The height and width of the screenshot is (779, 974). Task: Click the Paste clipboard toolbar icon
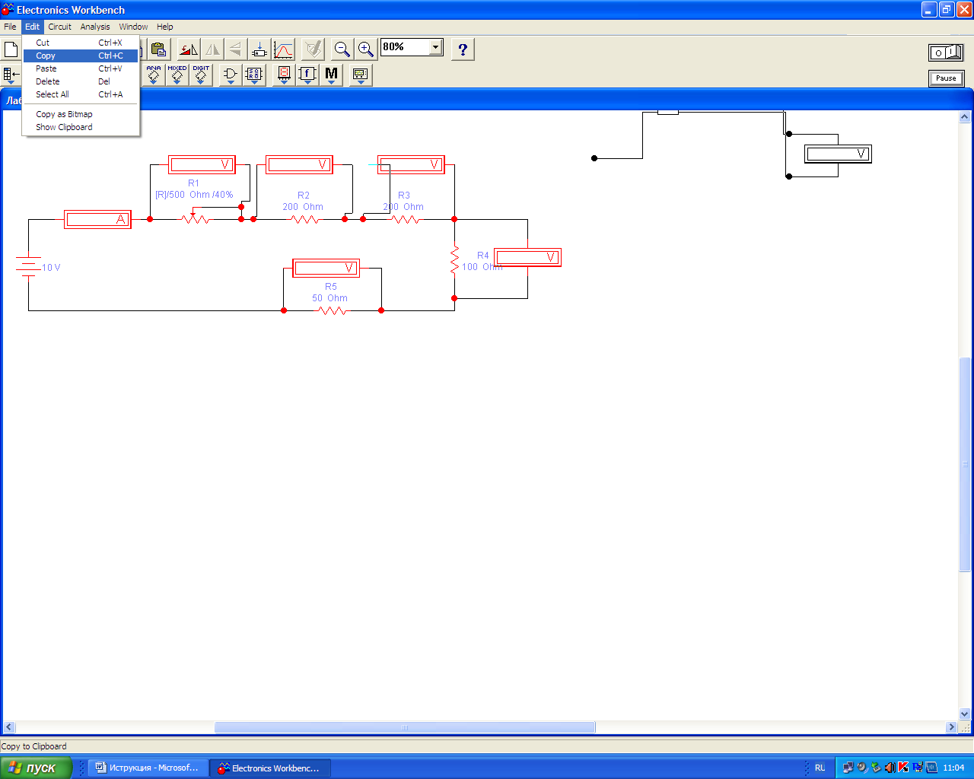pyautogui.click(x=158, y=49)
